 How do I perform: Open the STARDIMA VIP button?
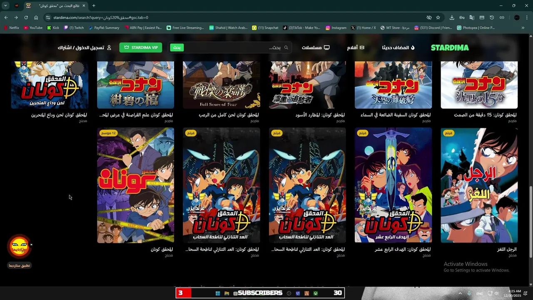pyautogui.click(x=141, y=47)
